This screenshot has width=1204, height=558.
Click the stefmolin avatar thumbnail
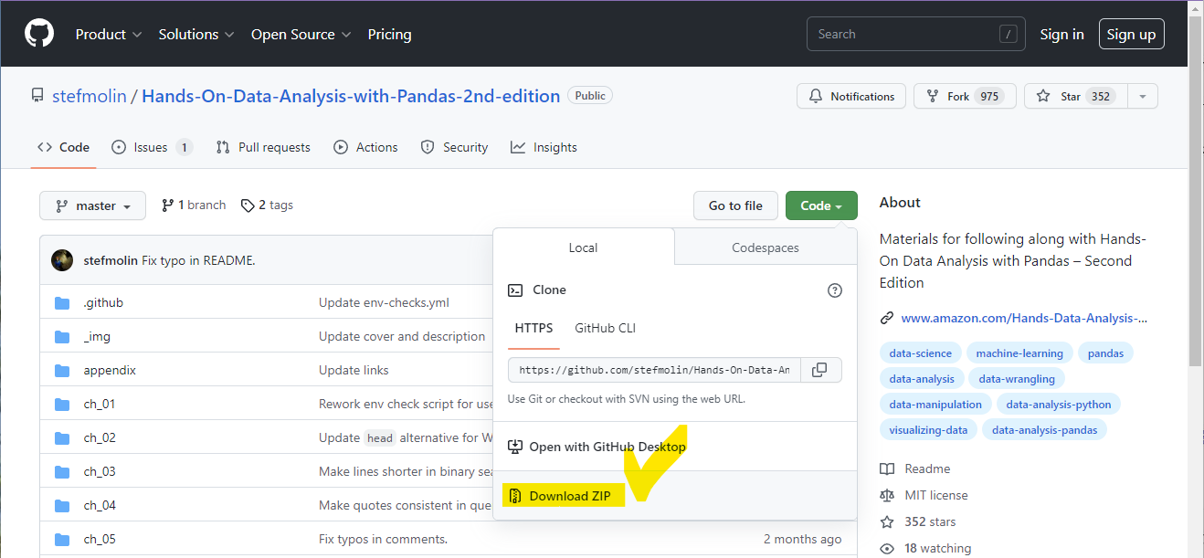pyautogui.click(x=62, y=260)
